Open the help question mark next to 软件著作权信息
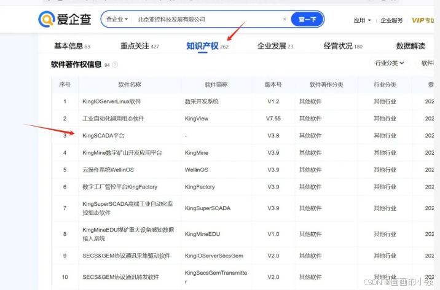Screen dimensions: 440x290 [115, 65]
